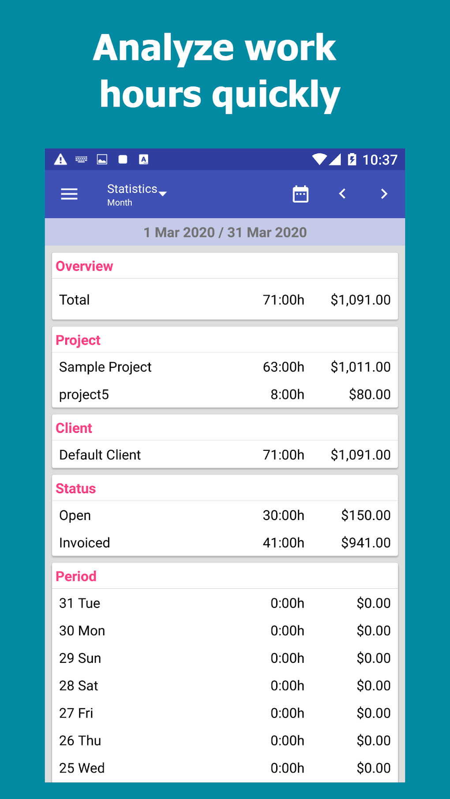Switch to the Overview section header
450x799 pixels.
[84, 266]
